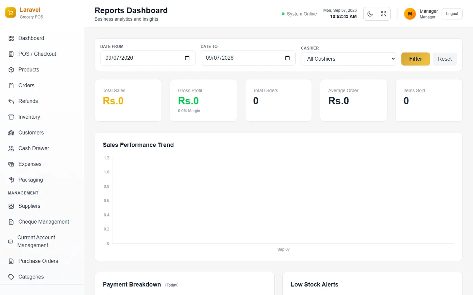Click the Laravel shopping cart logo icon
The image size is (473, 295).
click(10, 13)
